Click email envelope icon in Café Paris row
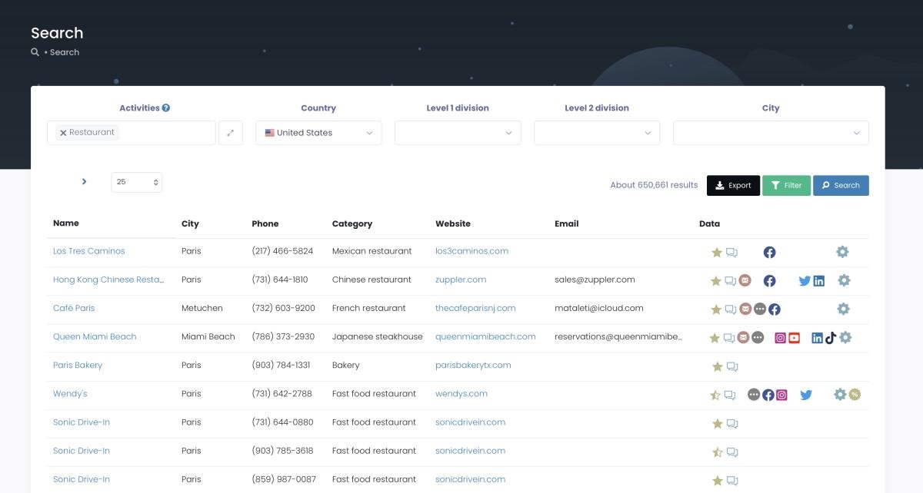The height and width of the screenshot is (493, 923). 745,309
